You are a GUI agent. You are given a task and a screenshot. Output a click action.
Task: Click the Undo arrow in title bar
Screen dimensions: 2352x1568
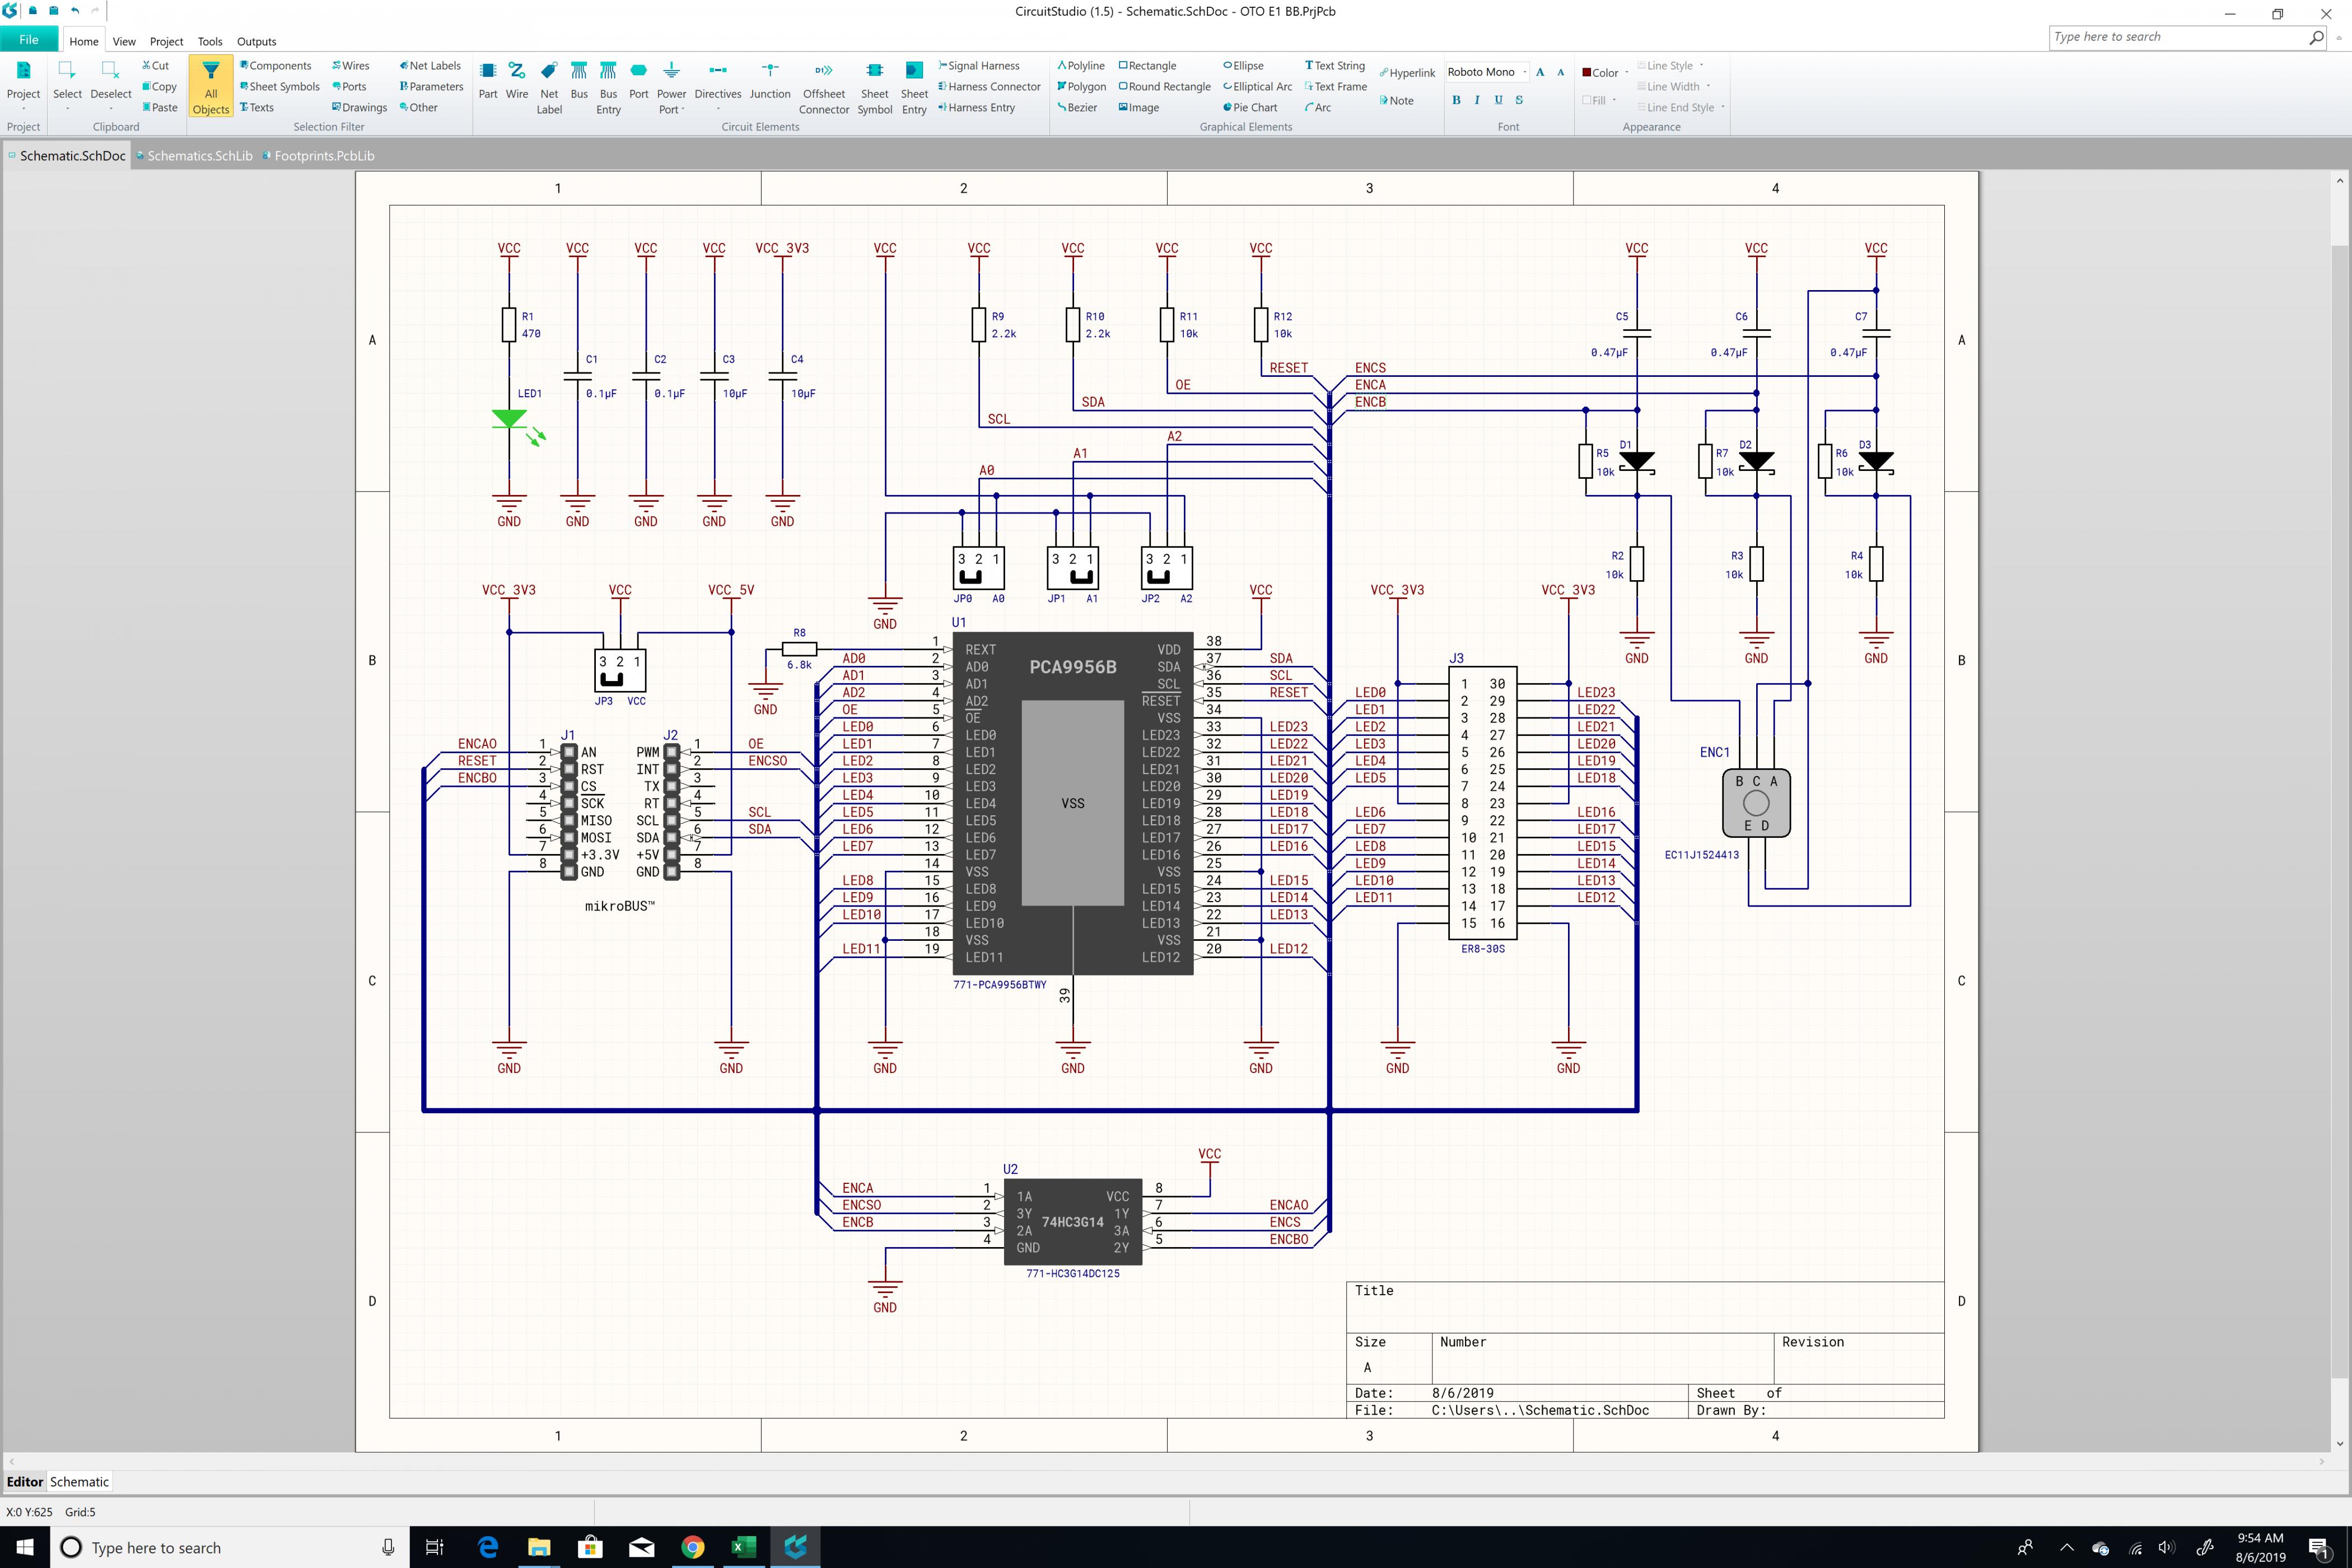75,11
